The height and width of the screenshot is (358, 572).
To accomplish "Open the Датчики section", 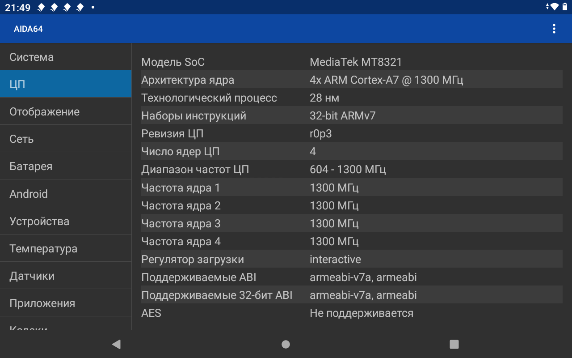I will (66, 276).
